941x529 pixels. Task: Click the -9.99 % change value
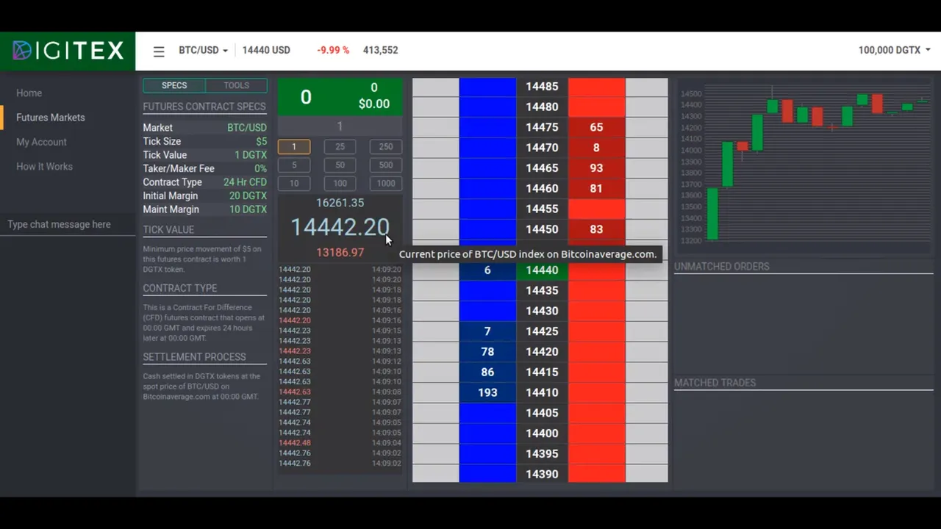(x=333, y=50)
